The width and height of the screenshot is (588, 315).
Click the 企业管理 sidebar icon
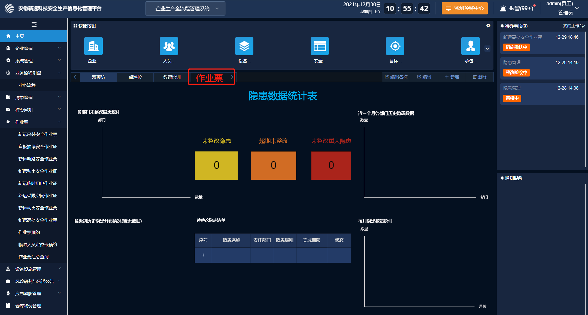click(x=8, y=48)
